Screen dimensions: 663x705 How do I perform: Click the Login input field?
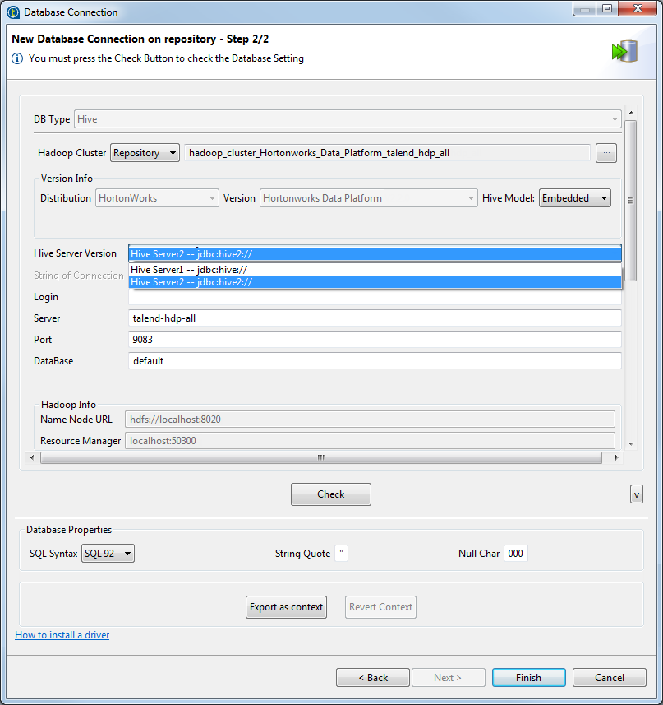(x=375, y=297)
